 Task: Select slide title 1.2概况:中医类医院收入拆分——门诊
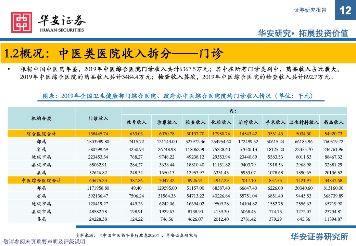114,53
